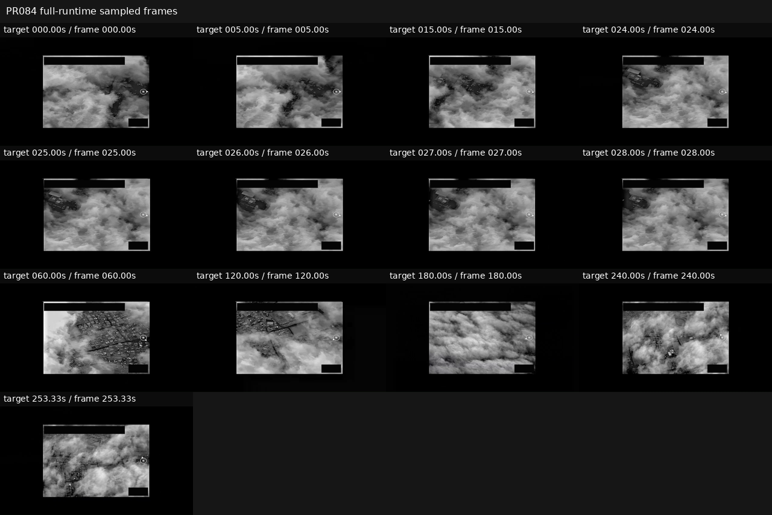The height and width of the screenshot is (515, 772).
Task: Open the frame thumbnail at 060.00s
Action: pos(96,338)
